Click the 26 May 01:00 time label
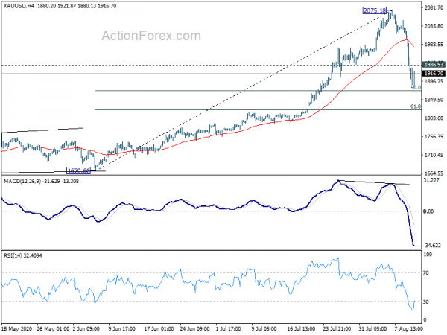This screenshot has height=335, width=447. click(53, 328)
